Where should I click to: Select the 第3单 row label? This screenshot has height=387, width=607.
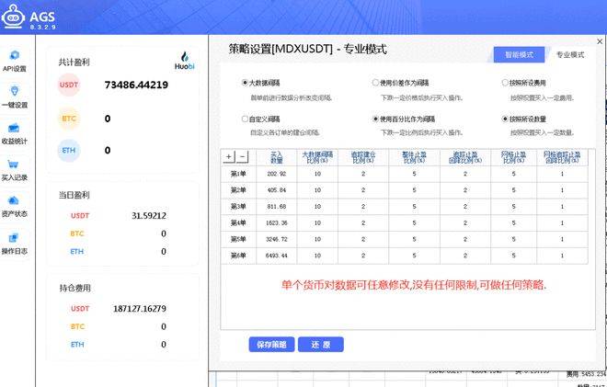(x=238, y=207)
